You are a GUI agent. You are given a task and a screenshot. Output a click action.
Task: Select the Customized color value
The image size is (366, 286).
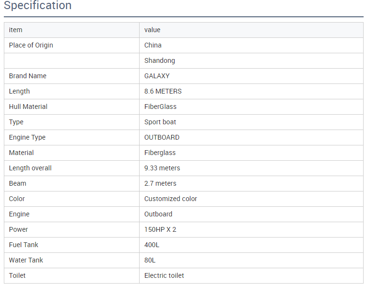(171, 199)
